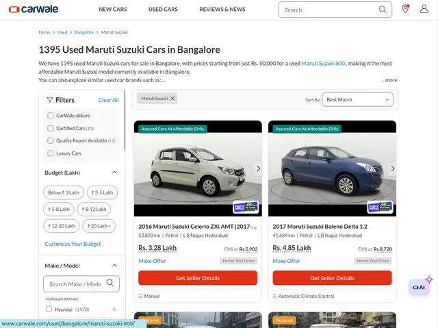This screenshot has height=328, width=438.
Task: Check the Luxury Cars filter
Action: click(51, 153)
